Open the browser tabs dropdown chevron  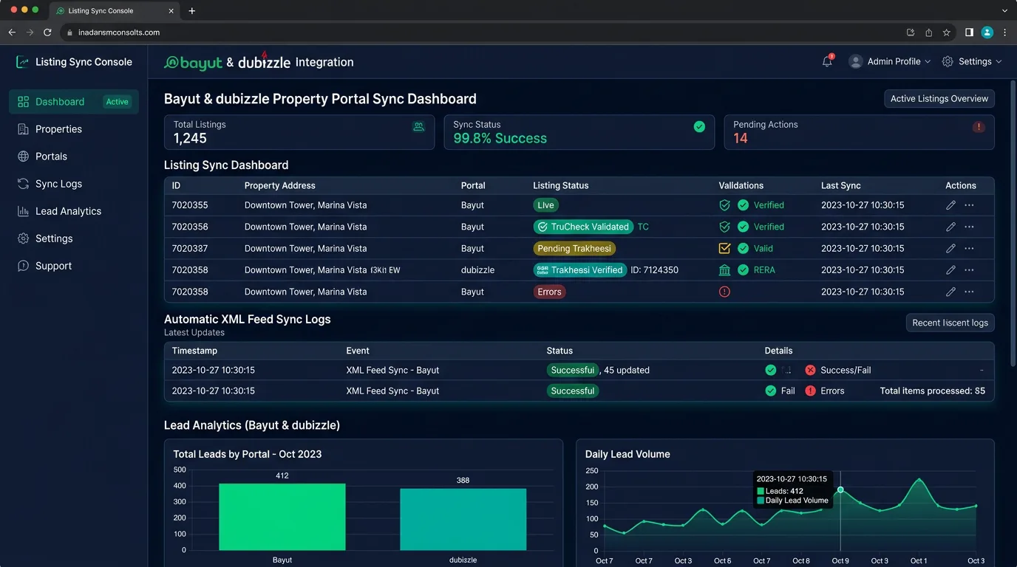tap(1004, 11)
